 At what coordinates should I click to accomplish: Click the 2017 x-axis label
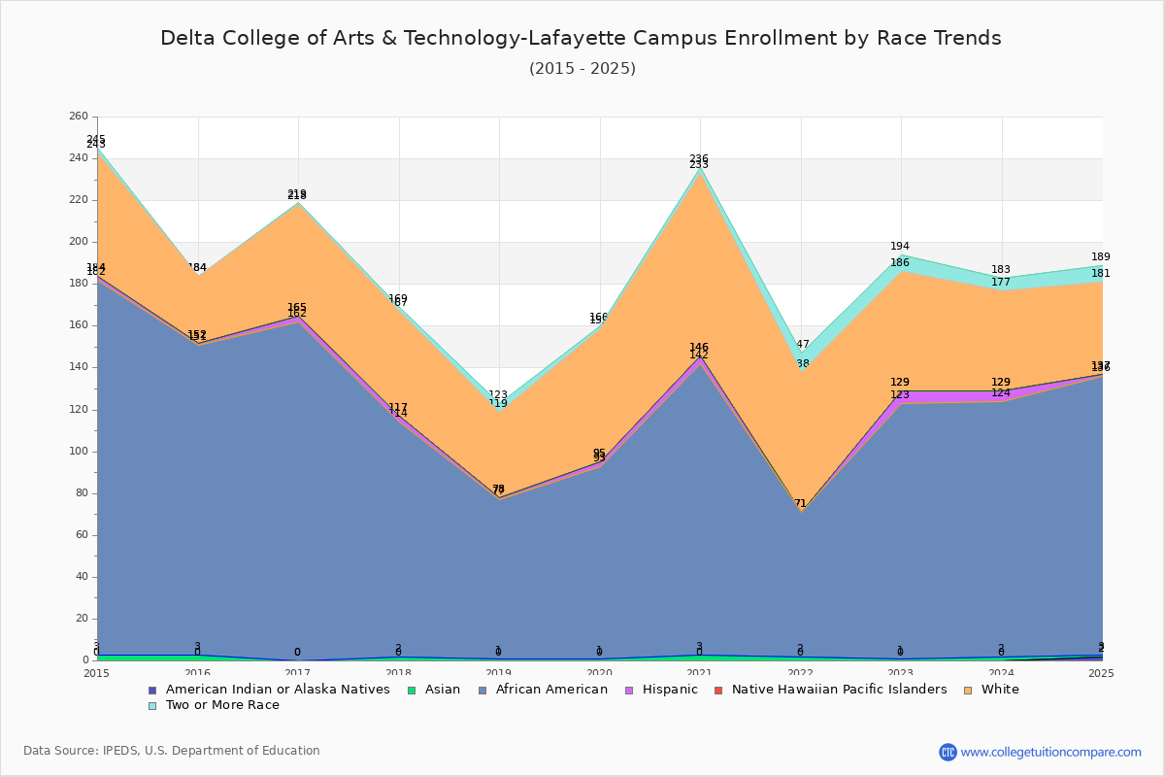(x=298, y=673)
